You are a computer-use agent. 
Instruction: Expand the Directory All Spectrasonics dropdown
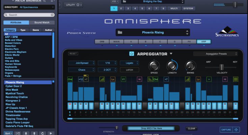(x=29, y=7)
